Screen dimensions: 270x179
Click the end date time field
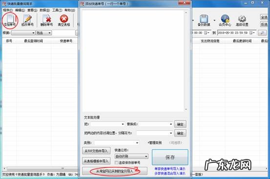(x=237, y=33)
